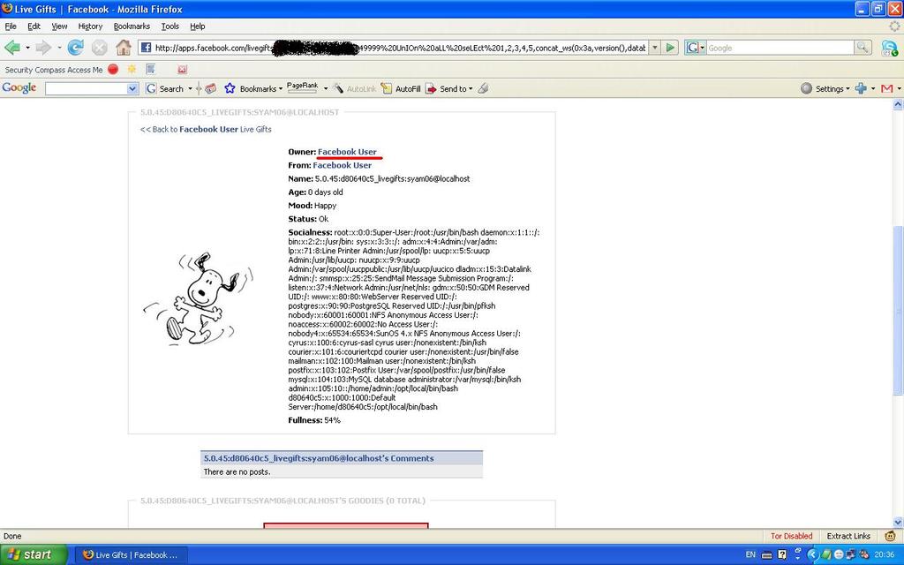Click the Forward navigation arrow
The image size is (904, 565).
[43, 48]
